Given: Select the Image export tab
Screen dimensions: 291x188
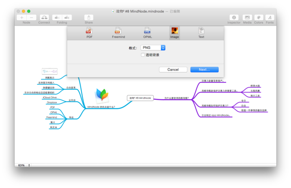Looking at the screenshot, I should (175, 32).
